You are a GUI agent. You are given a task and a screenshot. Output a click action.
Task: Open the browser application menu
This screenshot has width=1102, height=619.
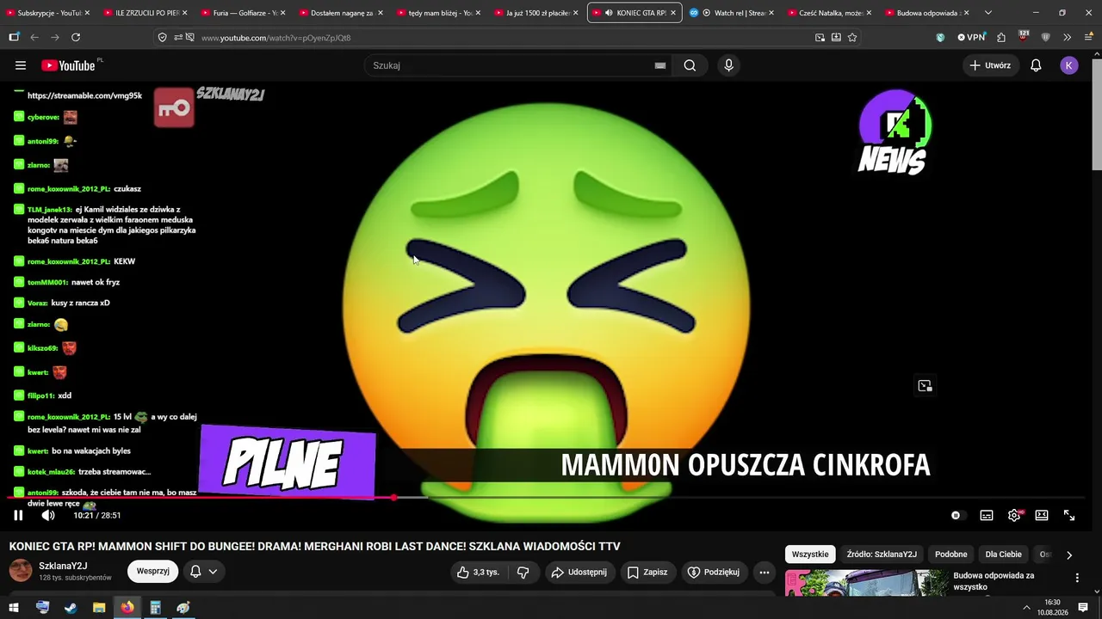[1088, 38]
